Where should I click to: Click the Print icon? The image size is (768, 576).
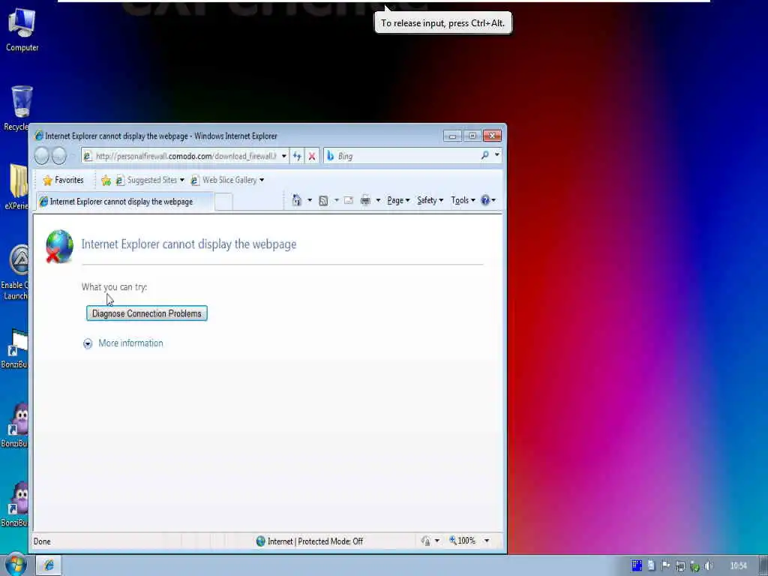365,200
